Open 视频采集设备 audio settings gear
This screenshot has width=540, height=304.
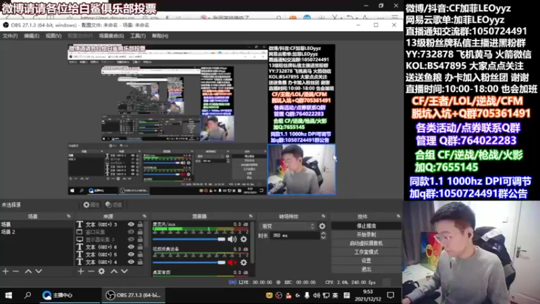[x=244, y=263]
